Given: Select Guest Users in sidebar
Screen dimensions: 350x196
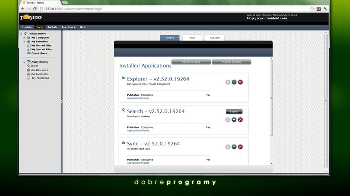Looking at the screenshot, I should point(39,53).
